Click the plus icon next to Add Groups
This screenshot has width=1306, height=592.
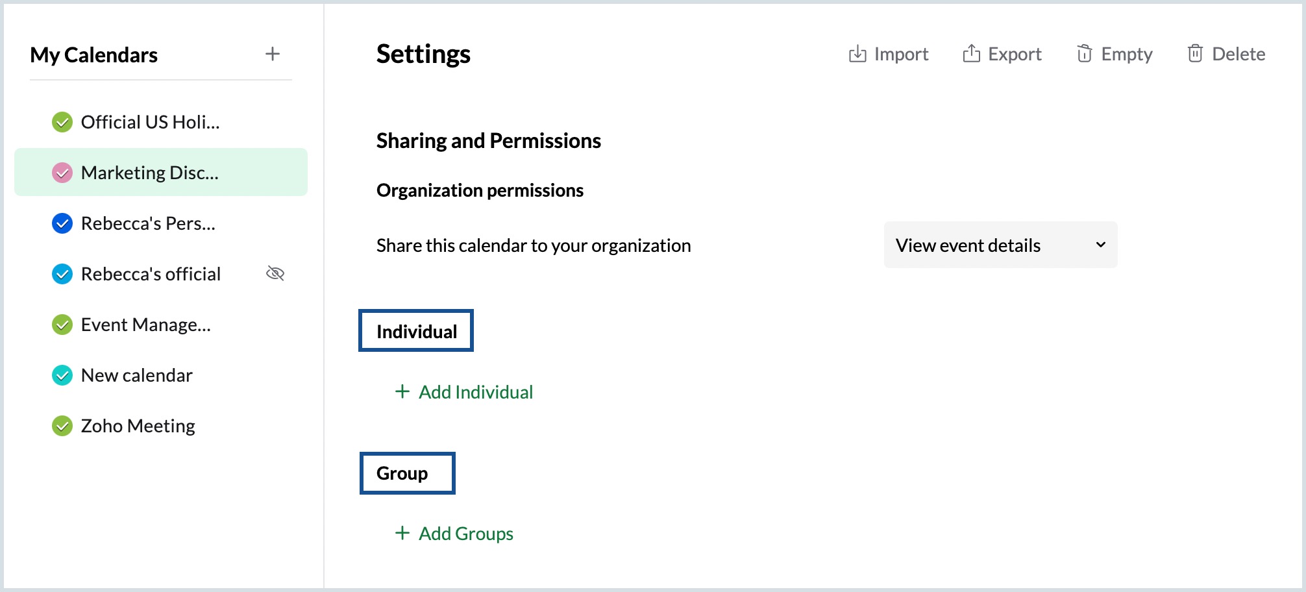click(402, 533)
